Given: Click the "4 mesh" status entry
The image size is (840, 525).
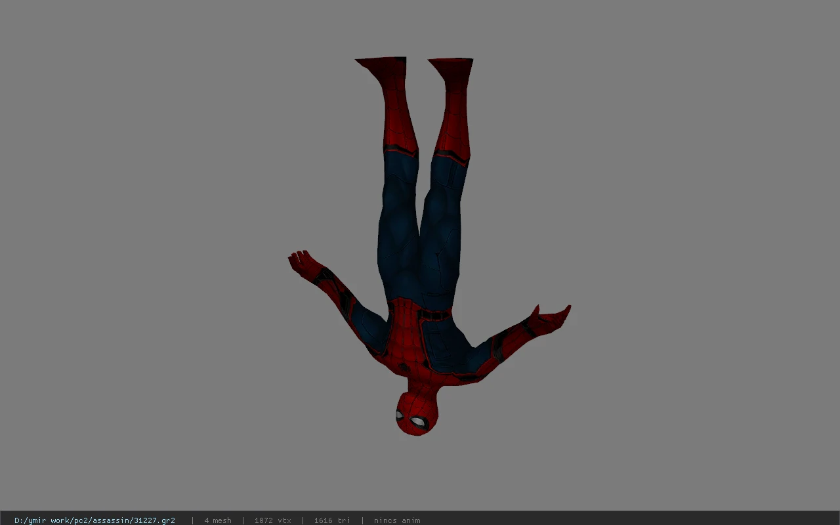Looking at the screenshot, I should (x=218, y=520).
